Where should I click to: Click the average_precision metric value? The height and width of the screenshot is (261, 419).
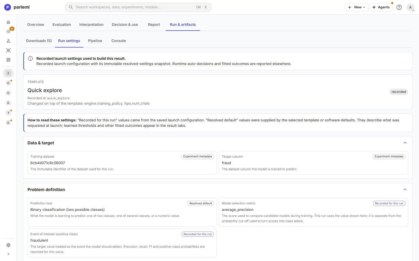[x=238, y=210]
